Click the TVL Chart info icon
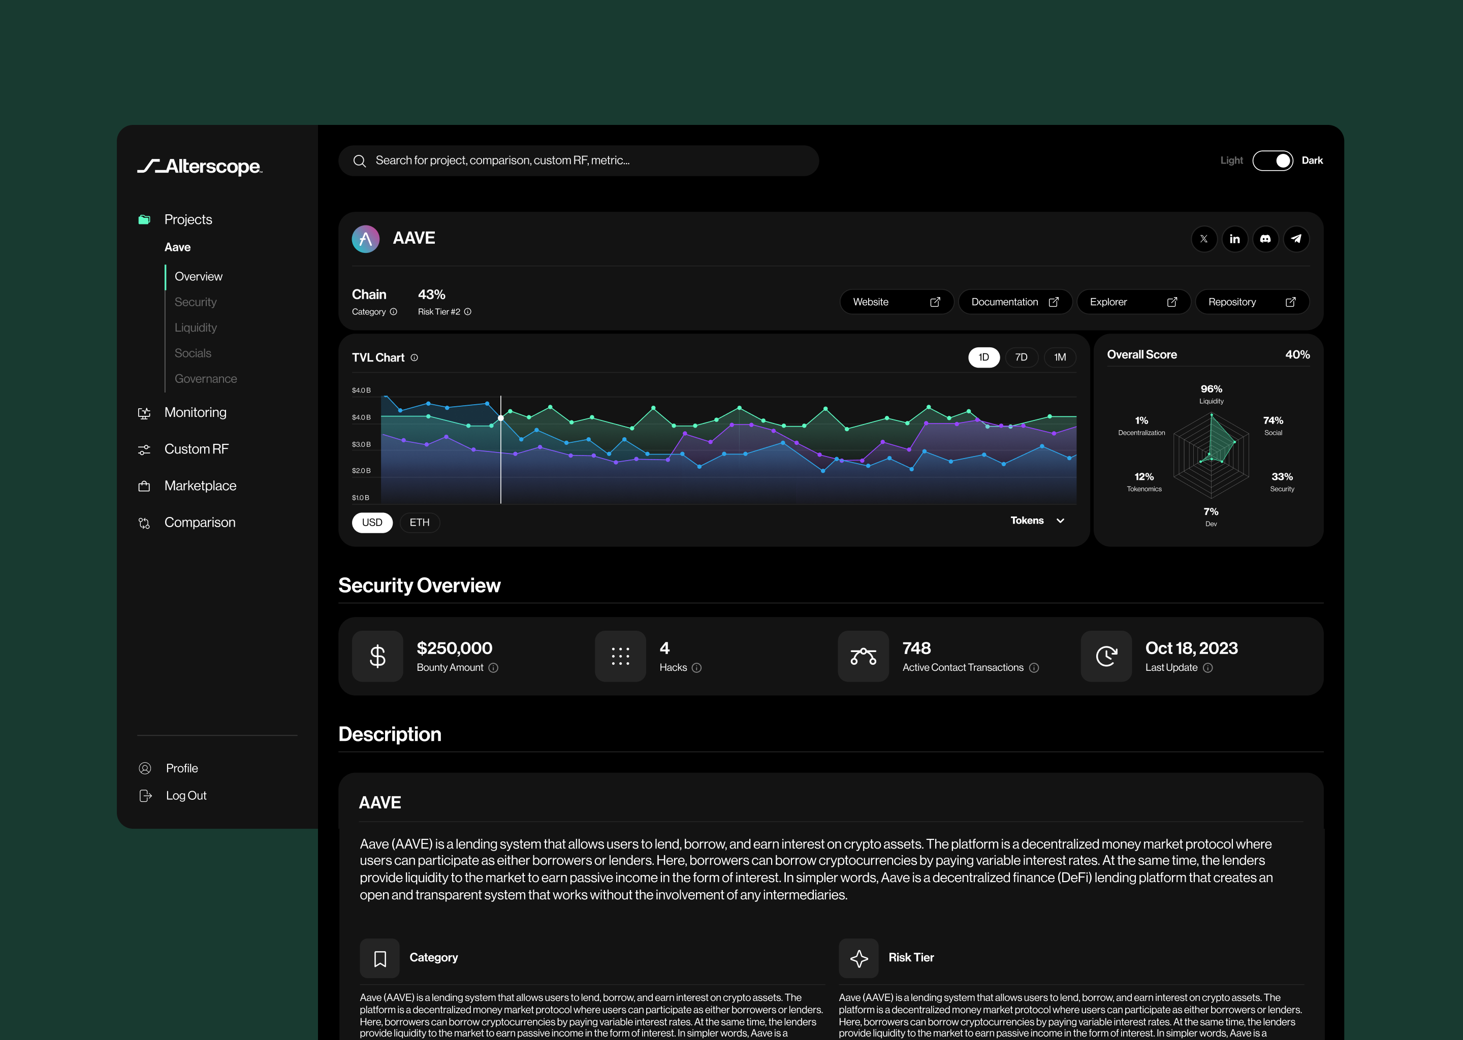 tap(414, 357)
